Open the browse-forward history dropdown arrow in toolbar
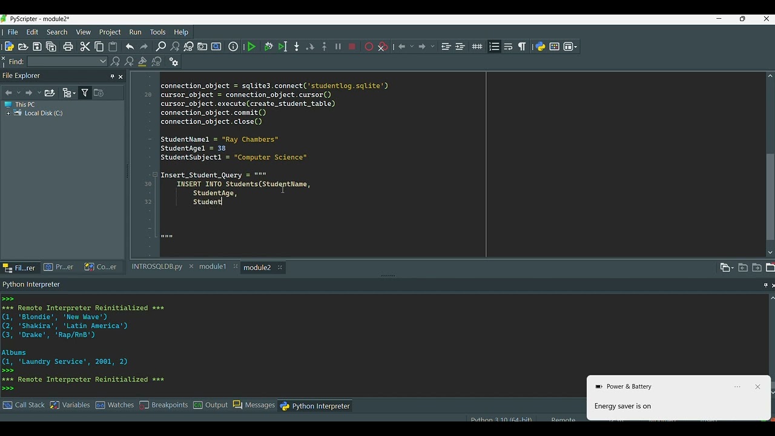This screenshot has height=436, width=775. pos(432,47)
